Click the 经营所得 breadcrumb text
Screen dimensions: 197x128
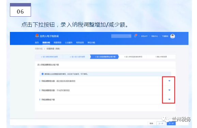pyautogui.click(x=53, y=49)
